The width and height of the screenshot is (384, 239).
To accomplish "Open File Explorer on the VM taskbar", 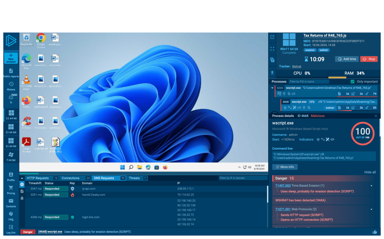I will coord(140,167).
